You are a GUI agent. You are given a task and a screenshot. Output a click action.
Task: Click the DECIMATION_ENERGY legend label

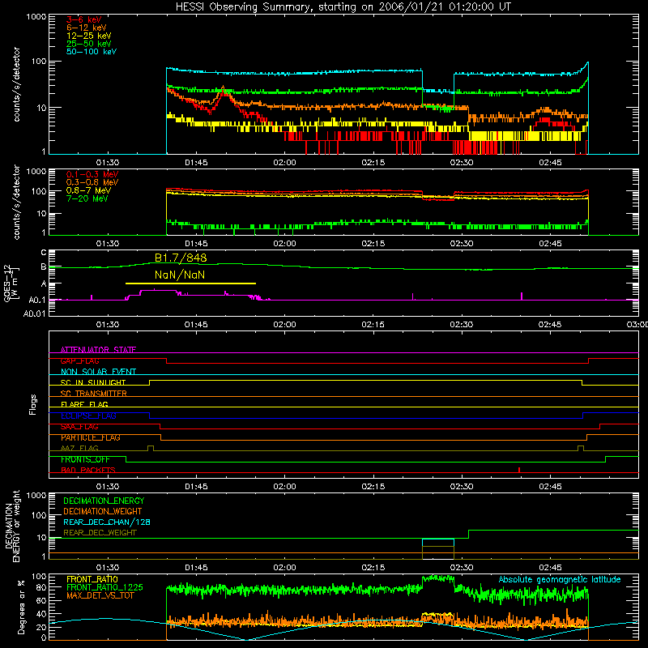pos(104,501)
